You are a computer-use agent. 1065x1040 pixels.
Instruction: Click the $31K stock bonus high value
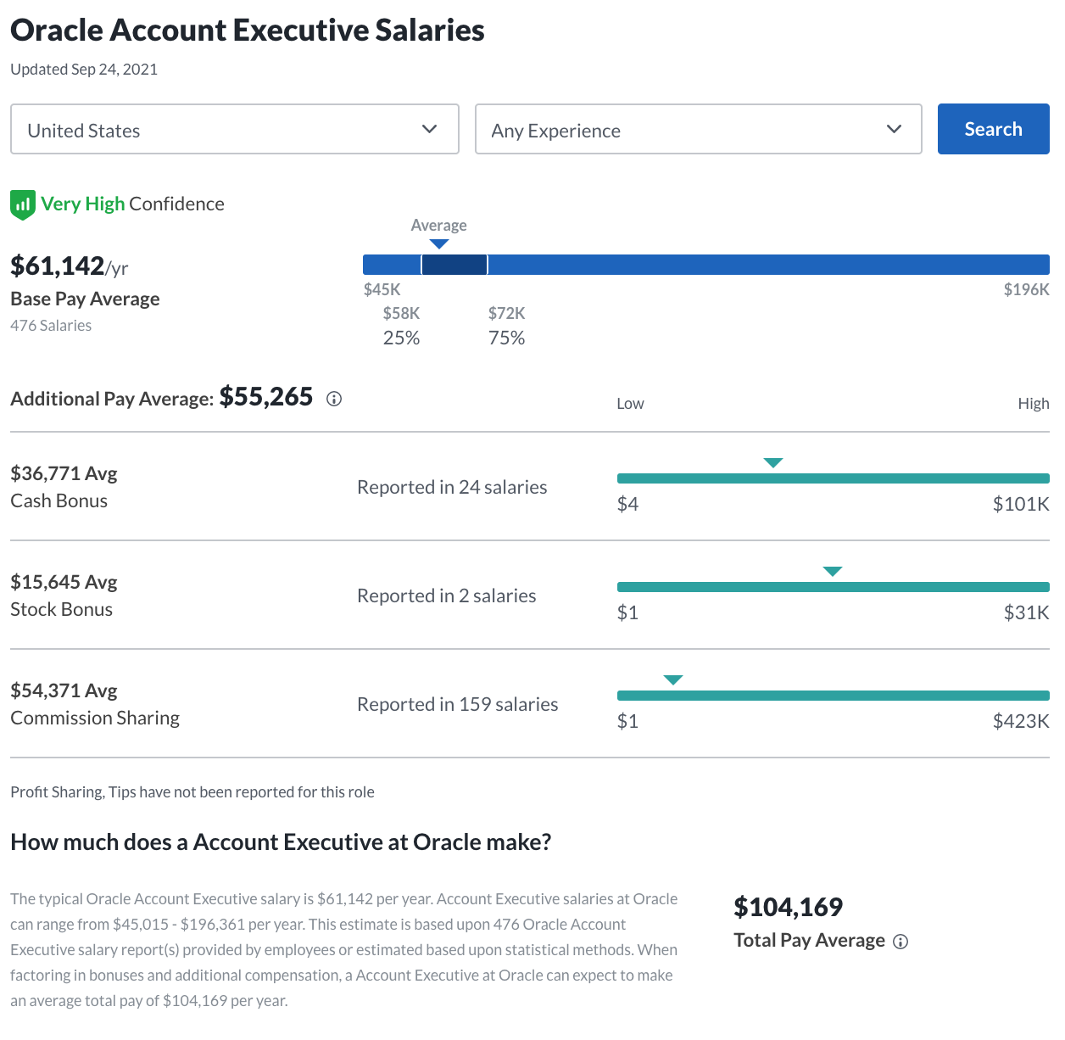[x=1027, y=612]
